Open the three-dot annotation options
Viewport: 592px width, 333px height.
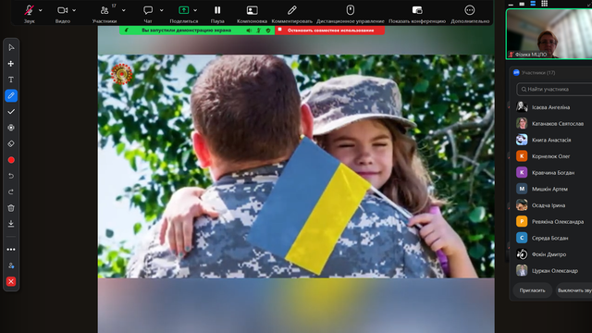tap(11, 250)
